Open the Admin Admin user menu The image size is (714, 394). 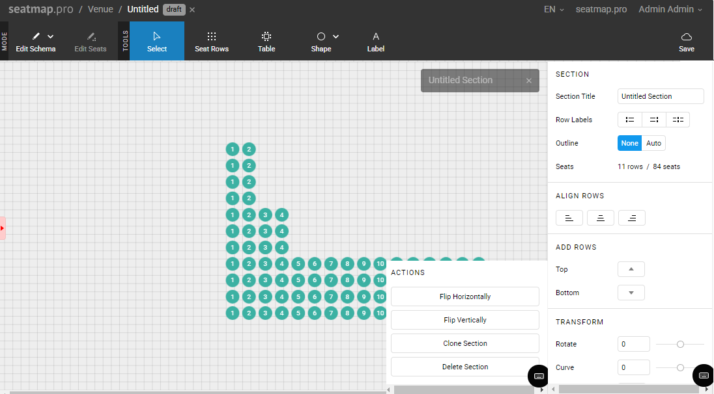pos(670,10)
